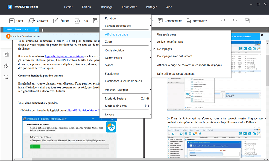The image size is (269, 161).
Task: Click the save disk icon
Action: (247, 21)
